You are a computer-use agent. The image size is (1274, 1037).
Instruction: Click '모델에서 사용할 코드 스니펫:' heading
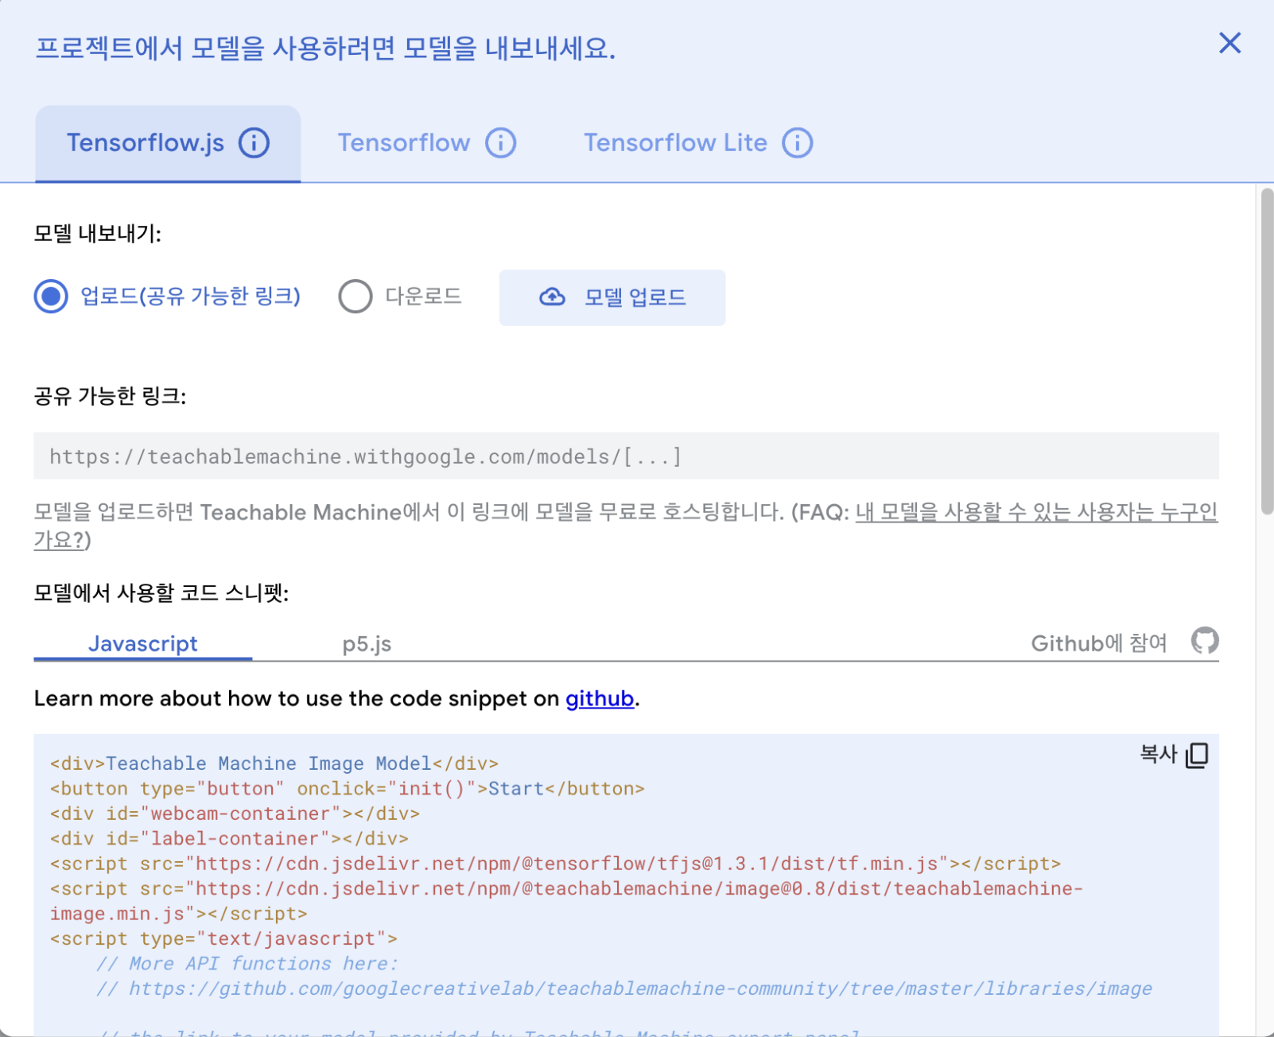[x=161, y=592]
